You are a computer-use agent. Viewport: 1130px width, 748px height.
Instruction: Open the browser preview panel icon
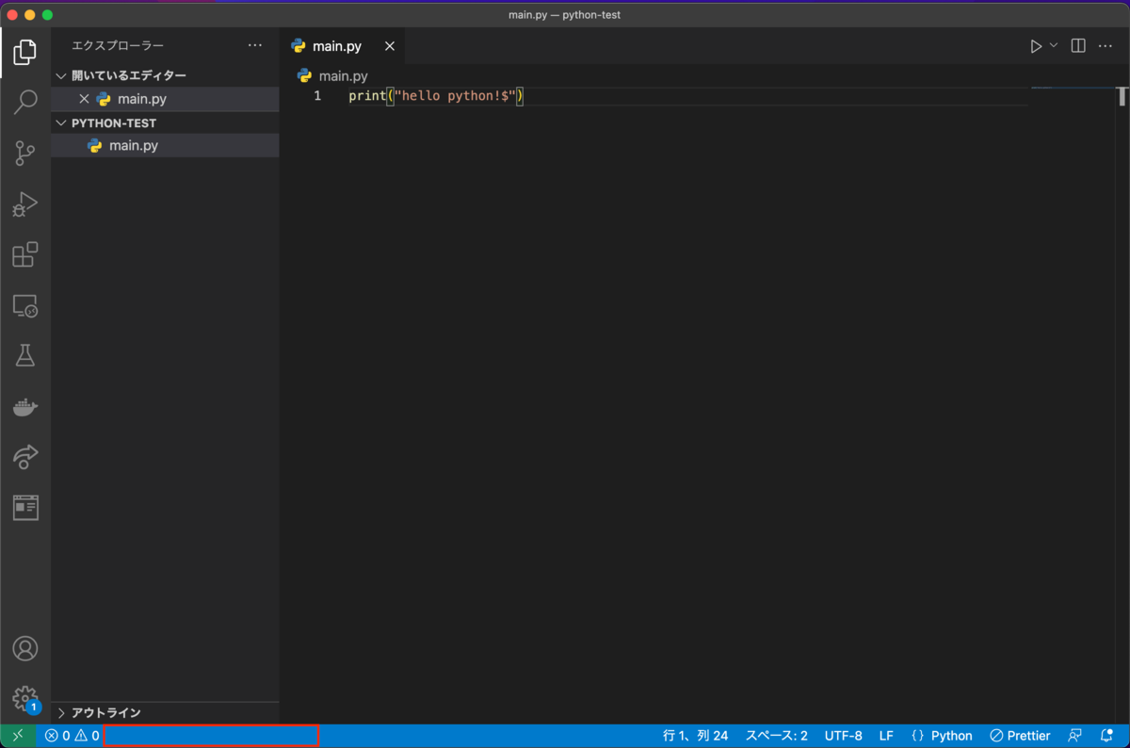(25, 508)
